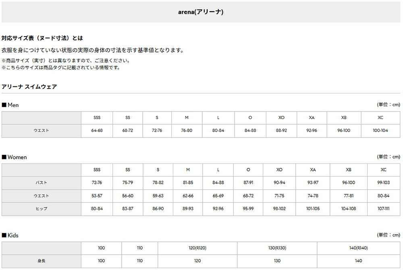Click the Men waist value 88-92

pyautogui.click(x=281, y=131)
